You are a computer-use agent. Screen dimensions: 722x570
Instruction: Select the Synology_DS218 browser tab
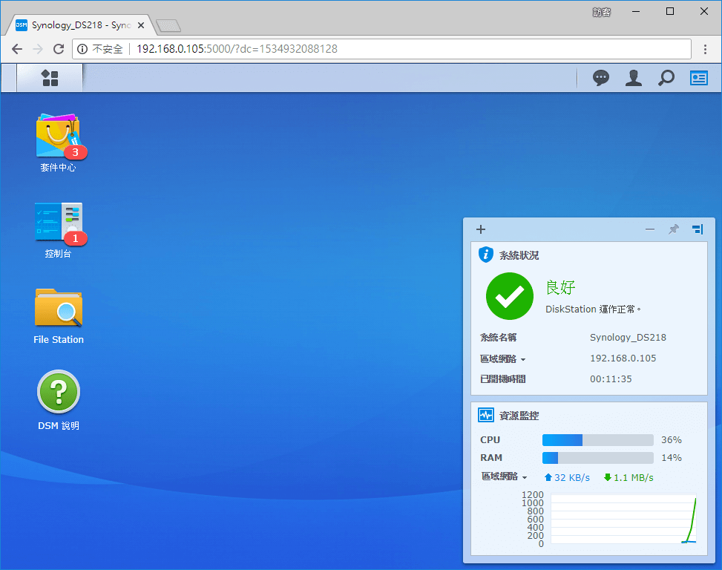click(80, 24)
